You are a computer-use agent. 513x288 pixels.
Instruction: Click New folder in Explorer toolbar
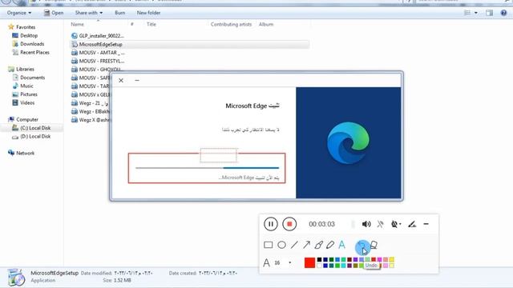[x=148, y=13]
